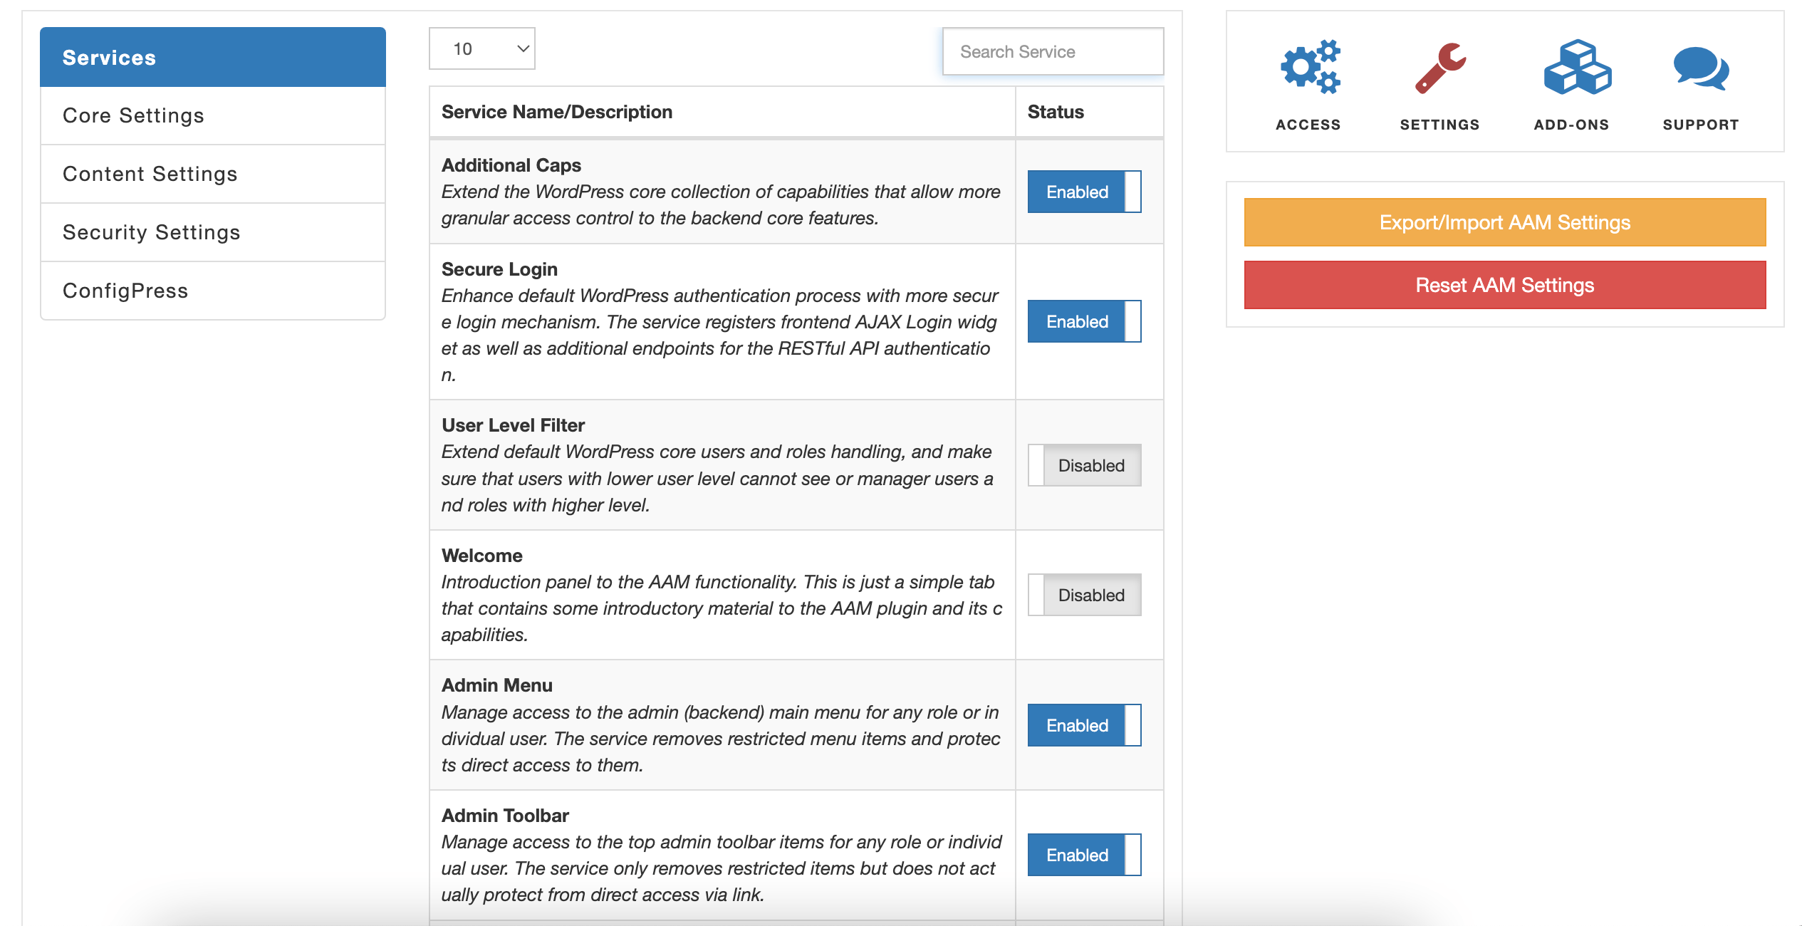Disable the Additional Caps service

tap(1083, 192)
